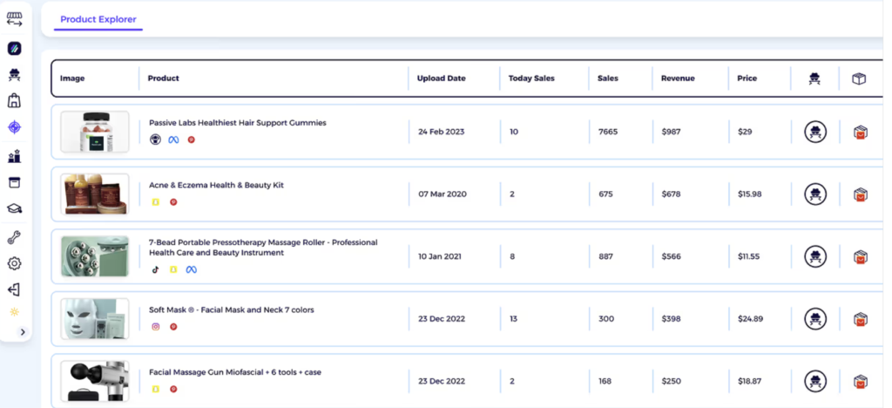Open the 7-Bead Portable Pressotherapy Massage Roller title
892x408 pixels.
coord(263,248)
